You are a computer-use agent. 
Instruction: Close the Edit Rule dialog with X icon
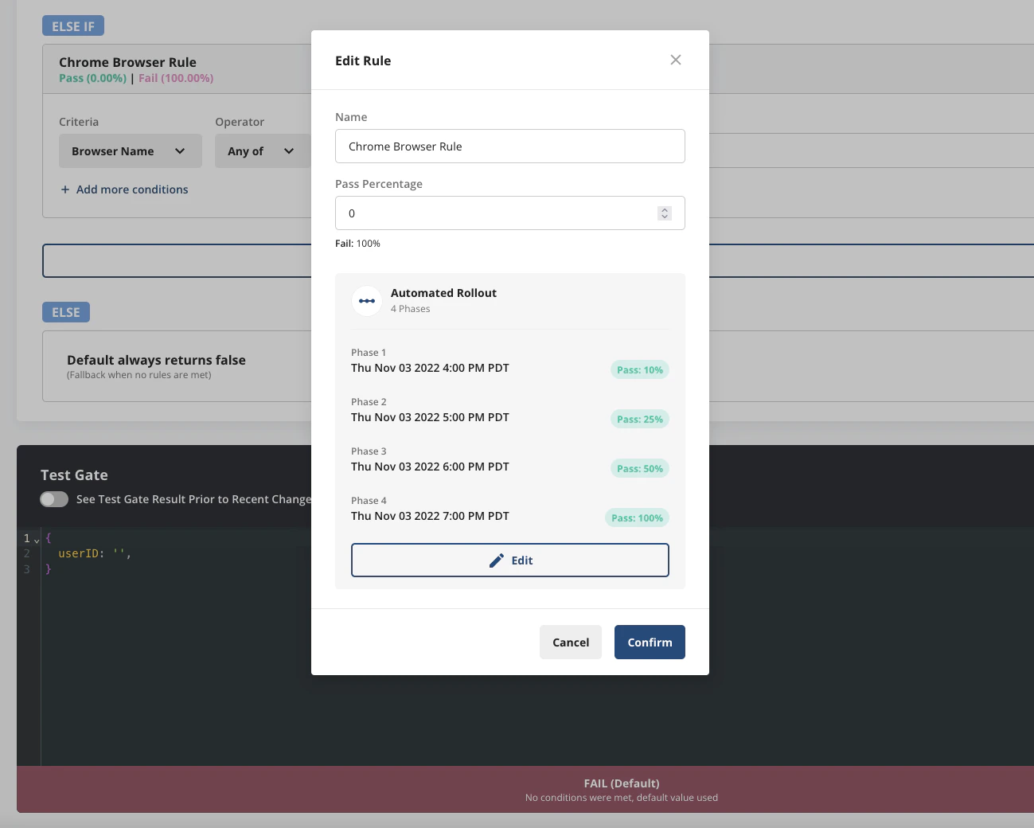[676, 60]
